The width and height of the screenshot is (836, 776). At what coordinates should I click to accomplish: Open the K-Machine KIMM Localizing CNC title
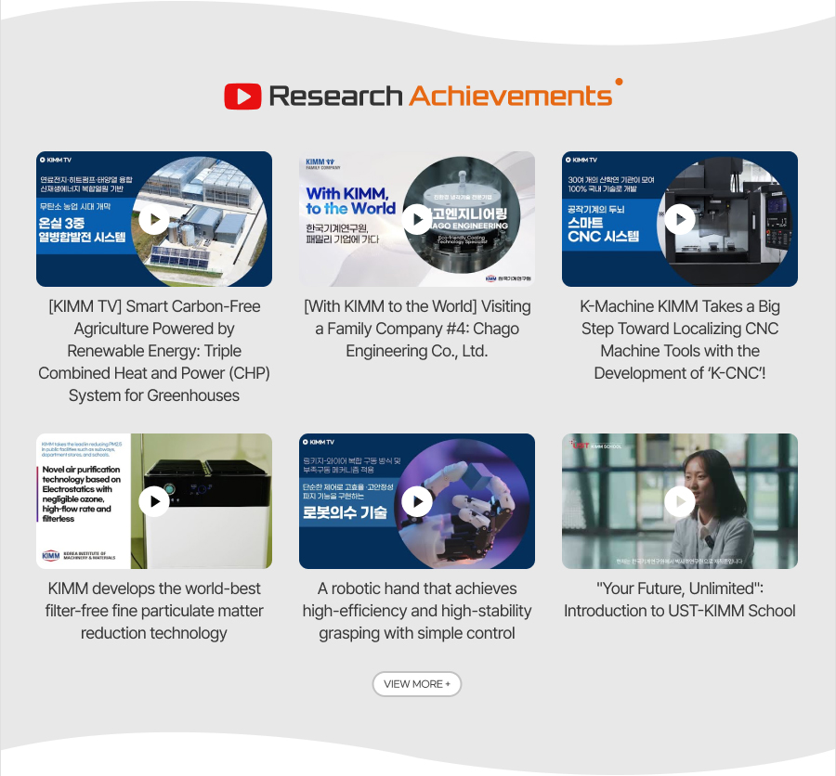coord(680,340)
